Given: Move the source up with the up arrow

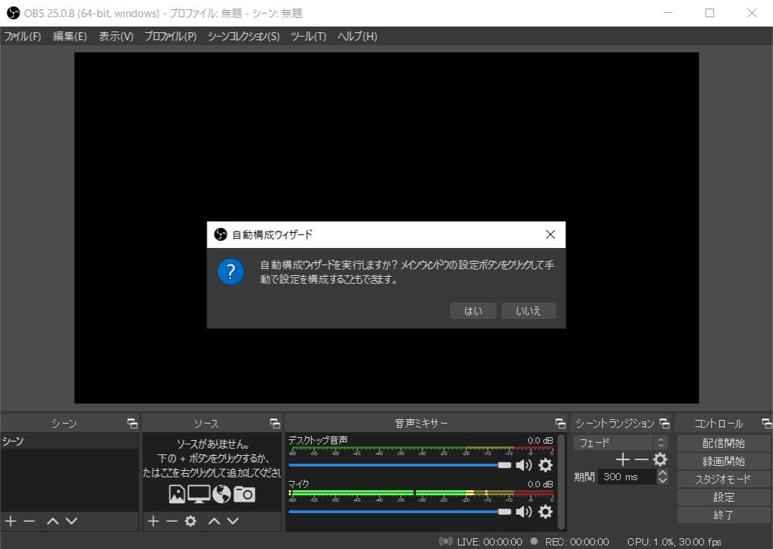Looking at the screenshot, I should tap(214, 521).
